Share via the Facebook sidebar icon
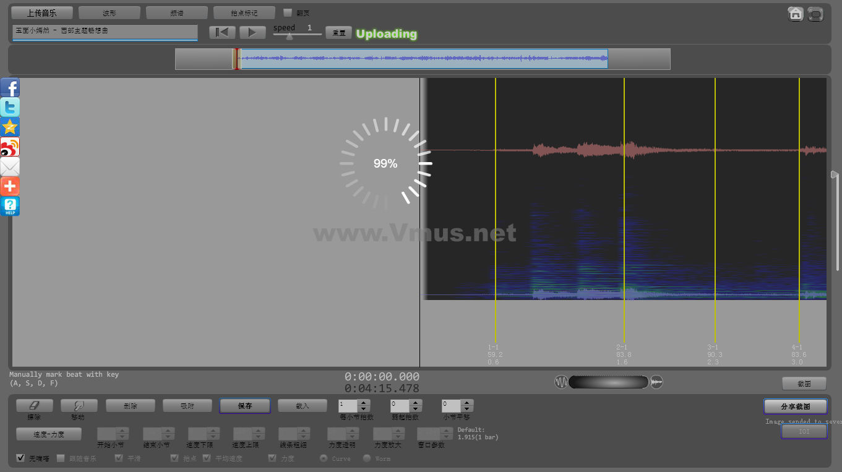 click(10, 88)
